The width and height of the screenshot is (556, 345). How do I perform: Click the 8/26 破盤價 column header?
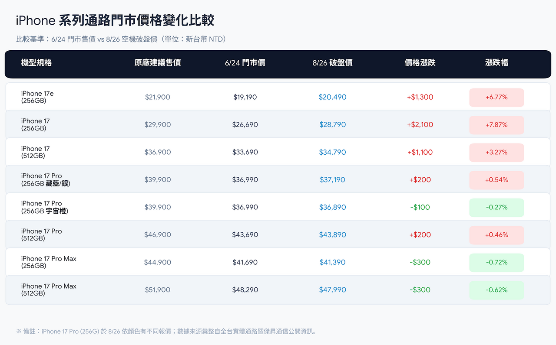click(x=332, y=63)
